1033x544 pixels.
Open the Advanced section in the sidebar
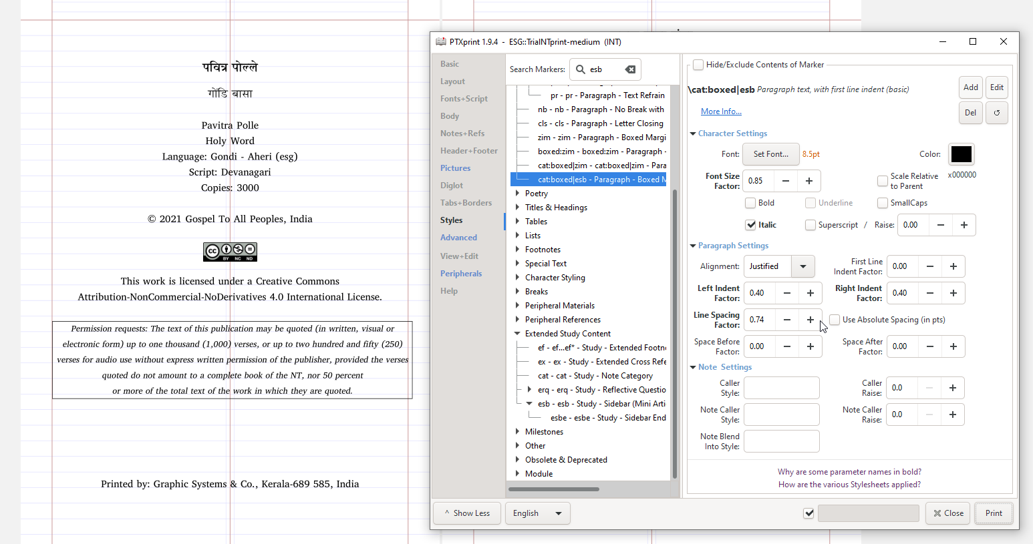point(458,237)
